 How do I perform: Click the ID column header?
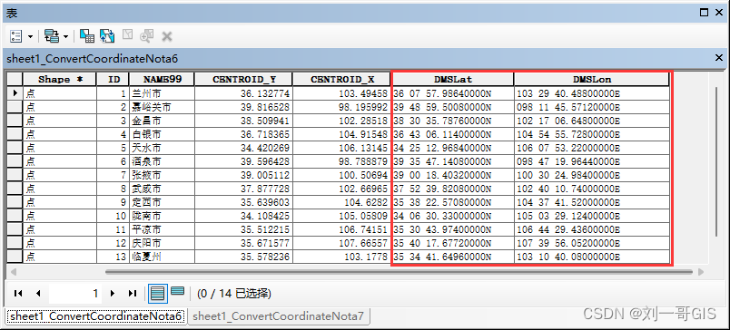coord(113,79)
